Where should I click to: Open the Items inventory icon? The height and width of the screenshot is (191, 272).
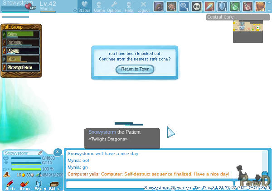tap(25, 184)
